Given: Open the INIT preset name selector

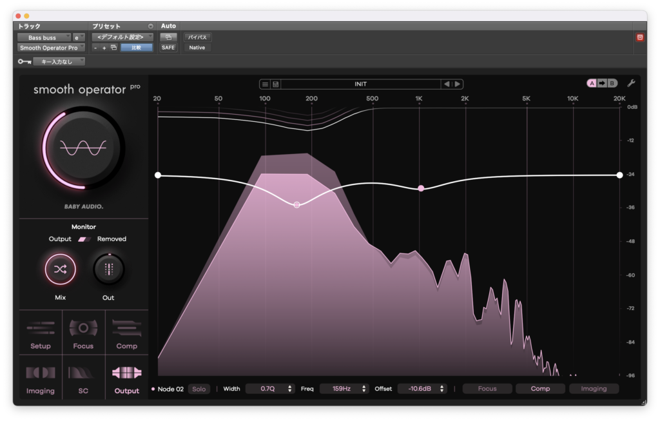Looking at the screenshot, I should tap(361, 84).
